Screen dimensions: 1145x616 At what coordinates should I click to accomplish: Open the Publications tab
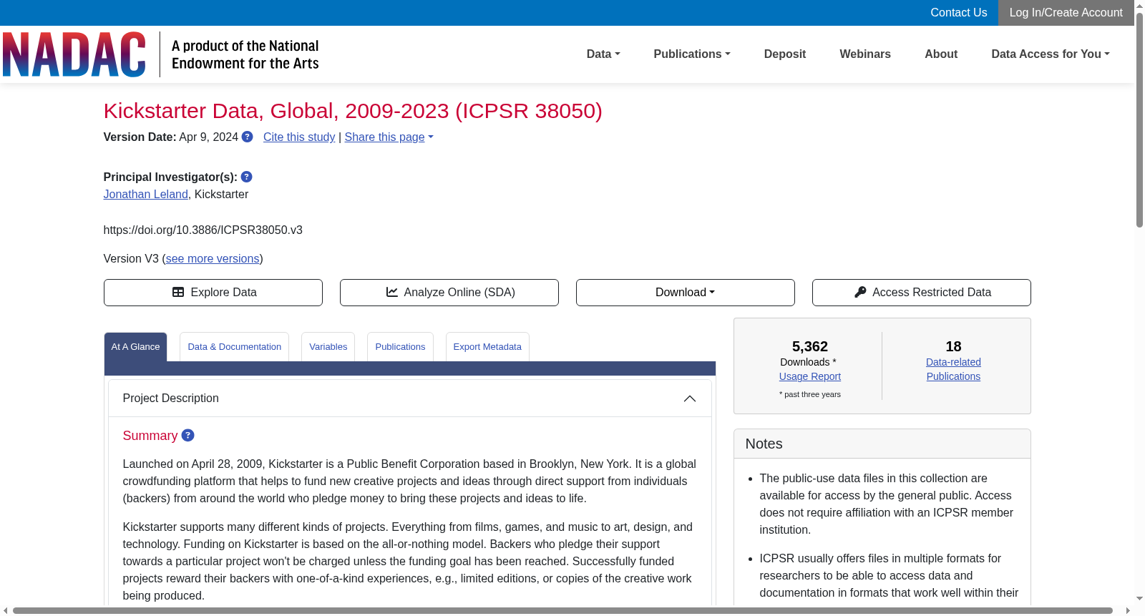[400, 347]
